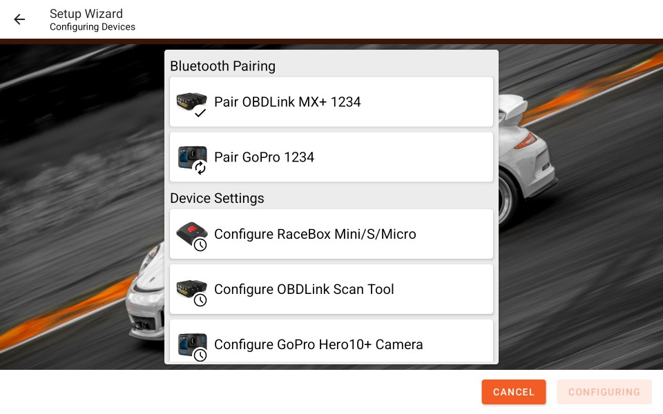Cancel the setup wizard
This screenshot has height=414, width=663.
[513, 392]
